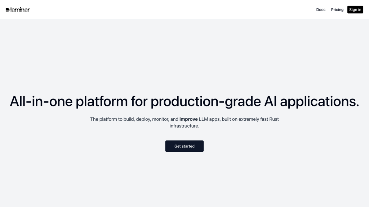Click the word "deploy" in the subtitle

(x=143, y=119)
